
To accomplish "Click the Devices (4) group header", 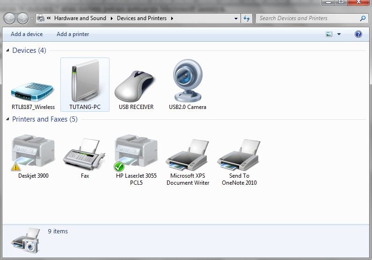I will 29,50.
